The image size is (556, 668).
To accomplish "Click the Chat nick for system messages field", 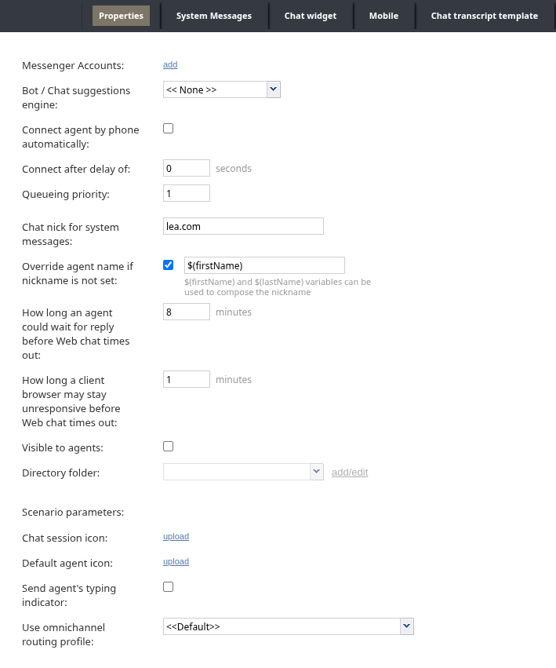I will pos(243,226).
